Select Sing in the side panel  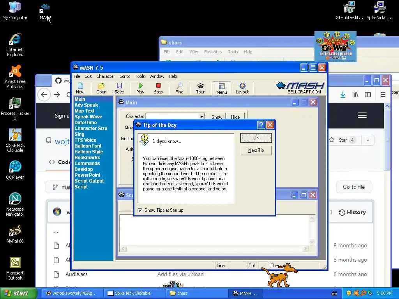[x=79, y=134]
